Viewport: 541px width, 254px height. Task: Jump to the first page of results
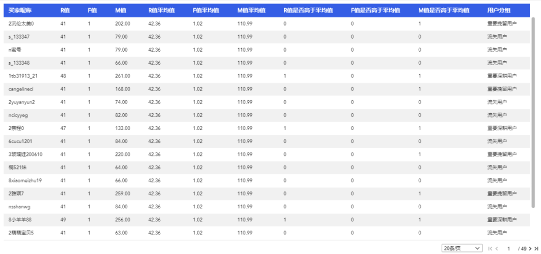pyautogui.click(x=490, y=248)
